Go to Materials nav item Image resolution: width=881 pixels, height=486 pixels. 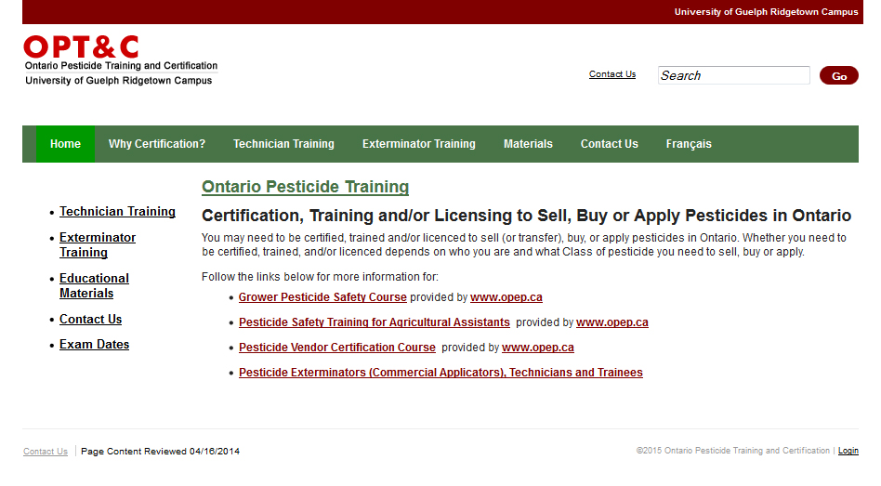click(528, 144)
